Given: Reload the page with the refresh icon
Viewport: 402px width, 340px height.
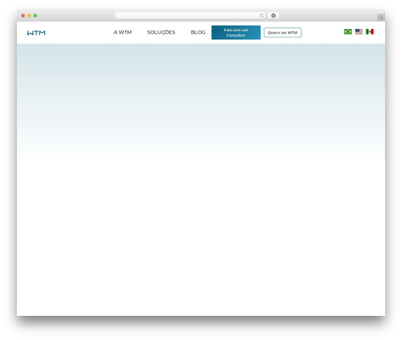Looking at the screenshot, I should [x=261, y=15].
